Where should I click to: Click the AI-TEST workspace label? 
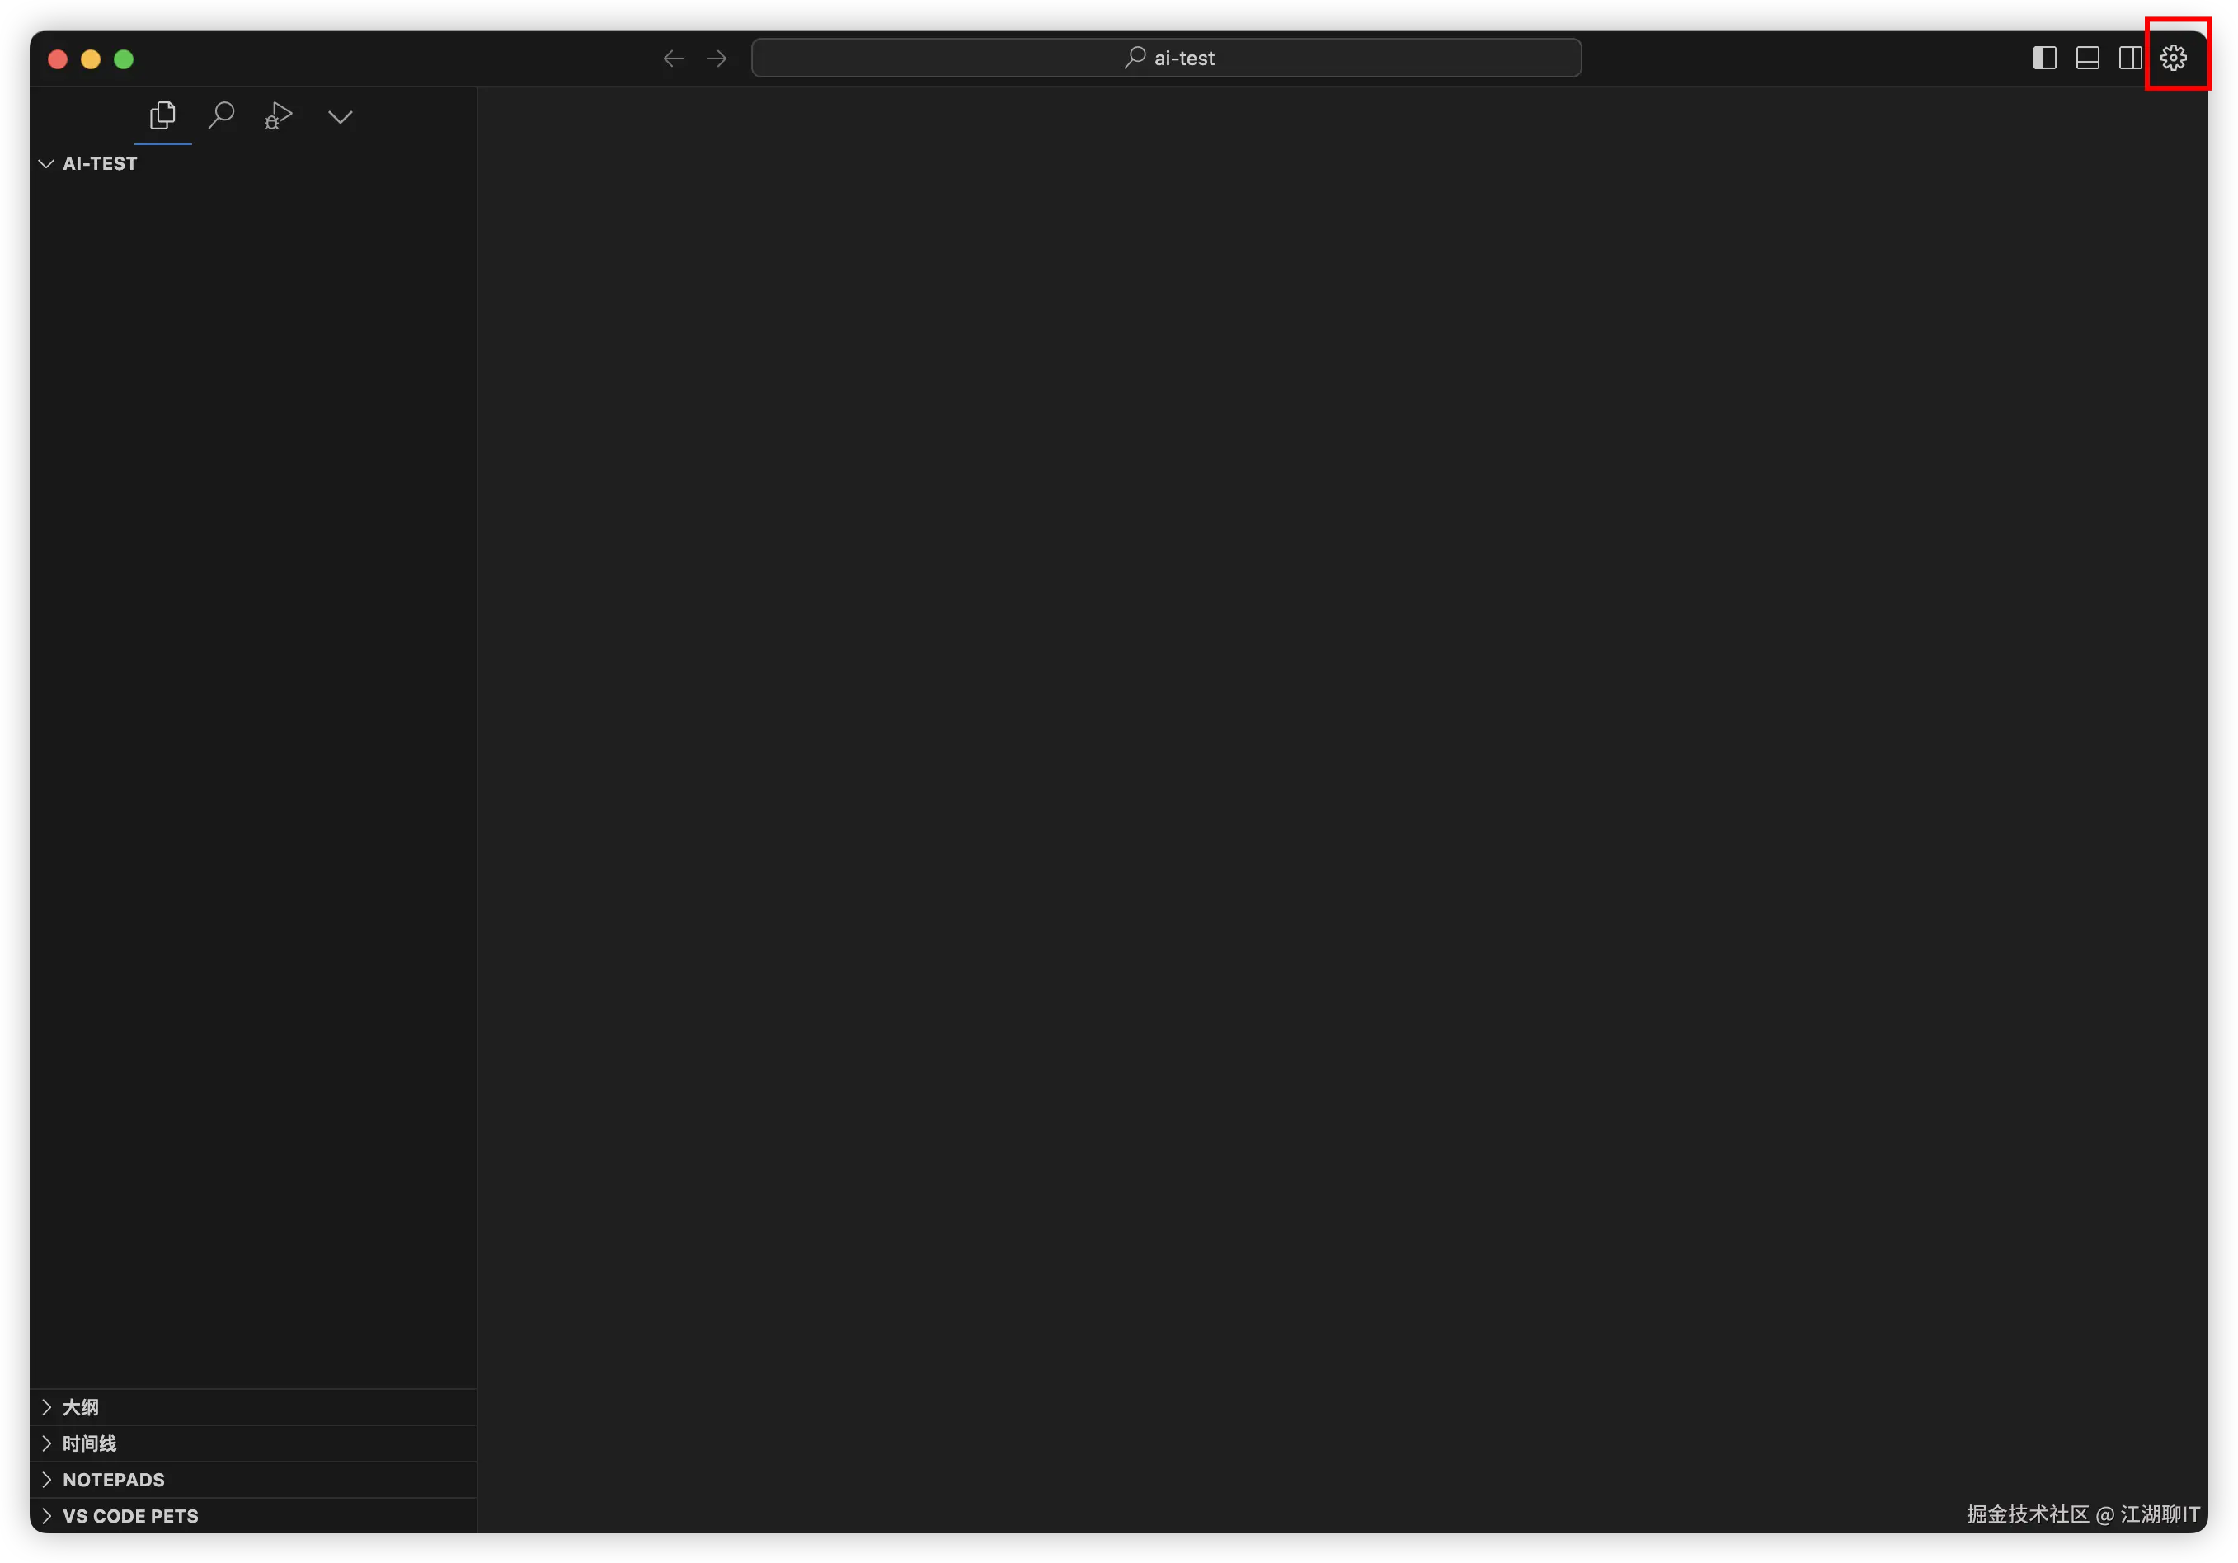coord(100,162)
